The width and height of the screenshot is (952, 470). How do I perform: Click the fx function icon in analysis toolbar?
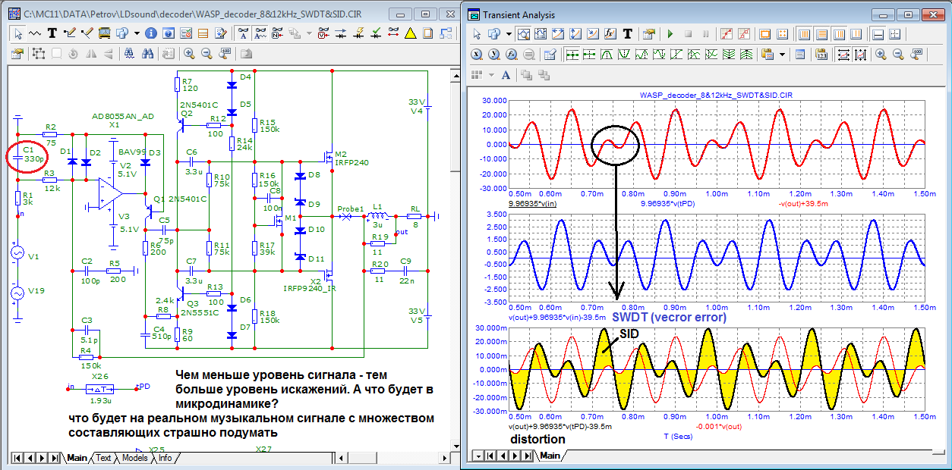610,34
